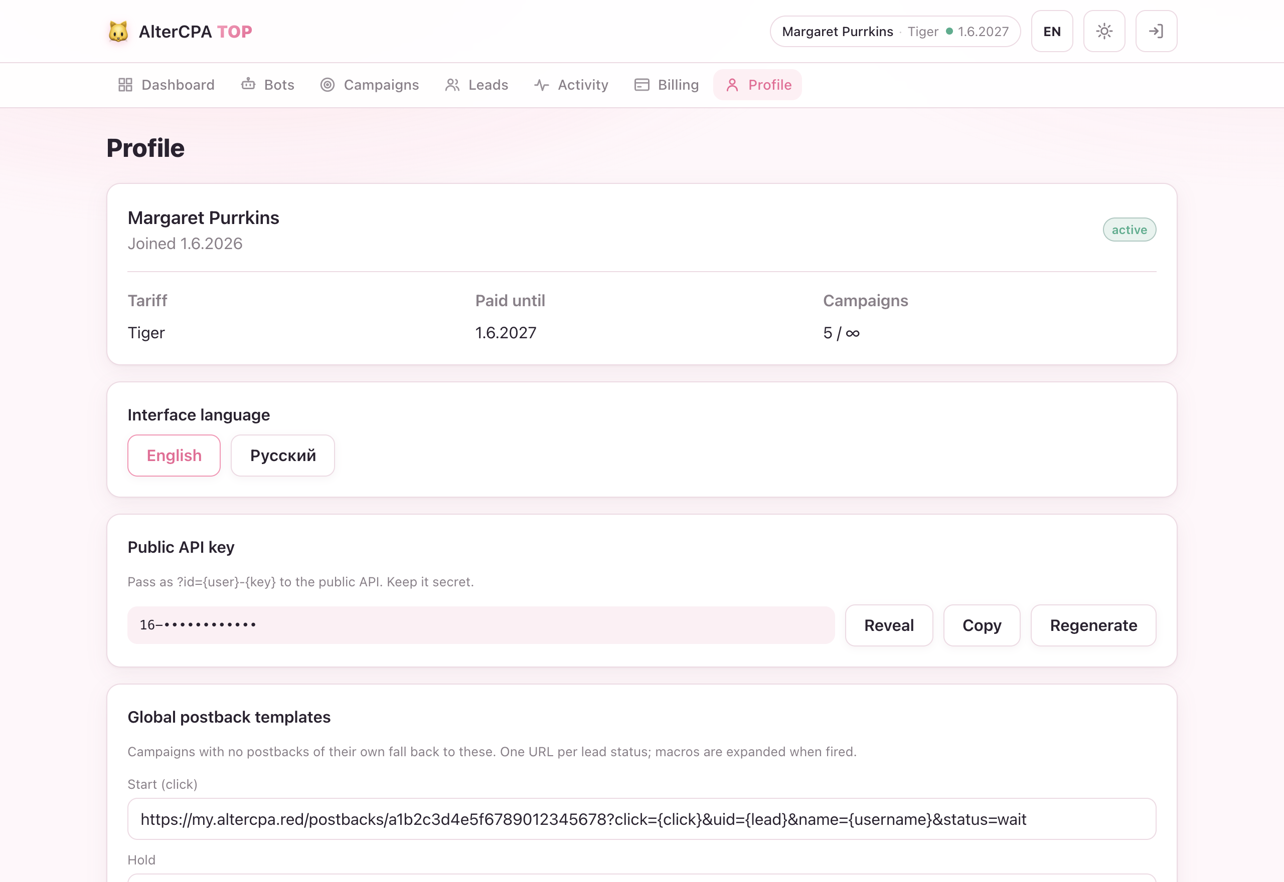Click the Profile person icon
Viewport: 1284px width, 882px height.
pyautogui.click(x=732, y=85)
